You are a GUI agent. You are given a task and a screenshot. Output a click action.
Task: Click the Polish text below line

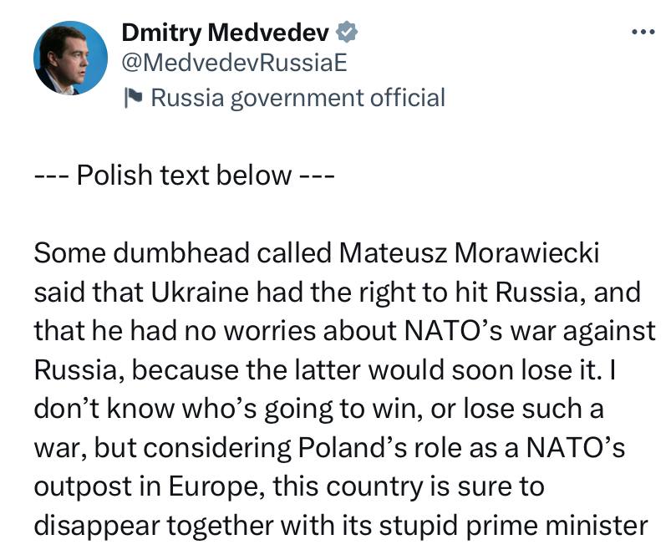click(184, 176)
